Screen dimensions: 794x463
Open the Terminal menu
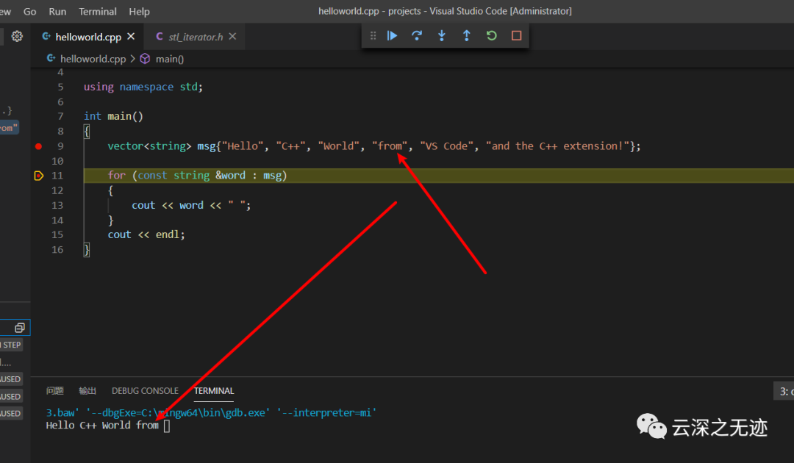[98, 11]
